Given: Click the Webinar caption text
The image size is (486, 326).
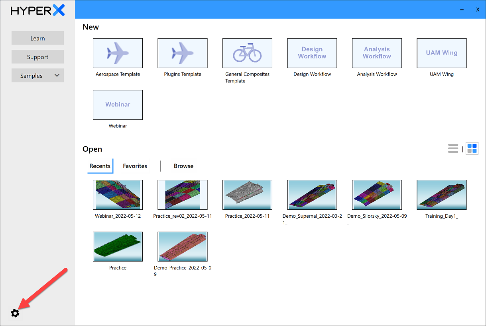Looking at the screenshot, I should (x=118, y=126).
